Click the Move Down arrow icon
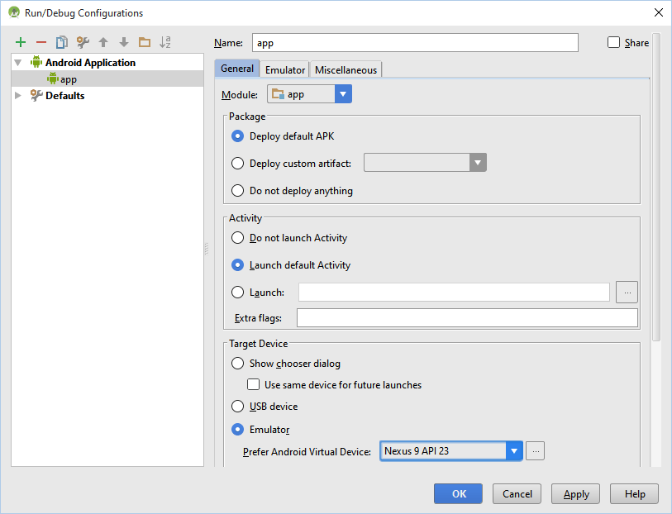The image size is (672, 514). point(124,42)
